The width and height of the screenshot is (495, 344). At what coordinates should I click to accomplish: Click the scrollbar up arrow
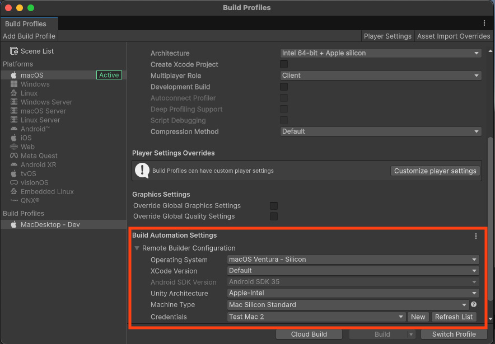click(x=490, y=51)
